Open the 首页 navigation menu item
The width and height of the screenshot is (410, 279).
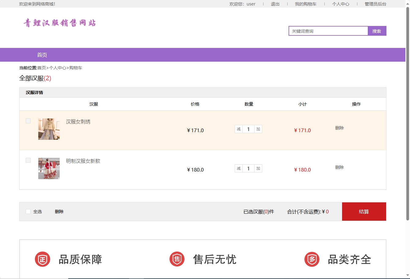tap(42, 55)
